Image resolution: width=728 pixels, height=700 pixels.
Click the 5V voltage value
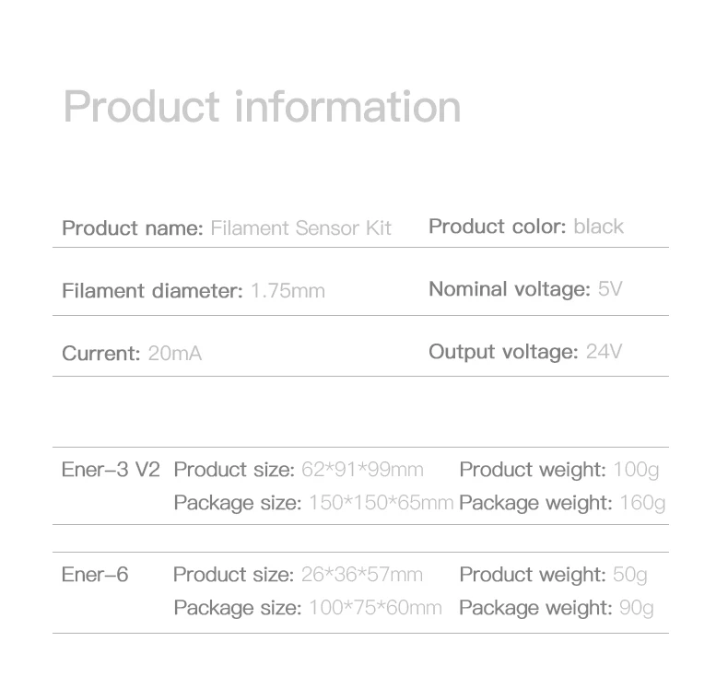(x=610, y=289)
